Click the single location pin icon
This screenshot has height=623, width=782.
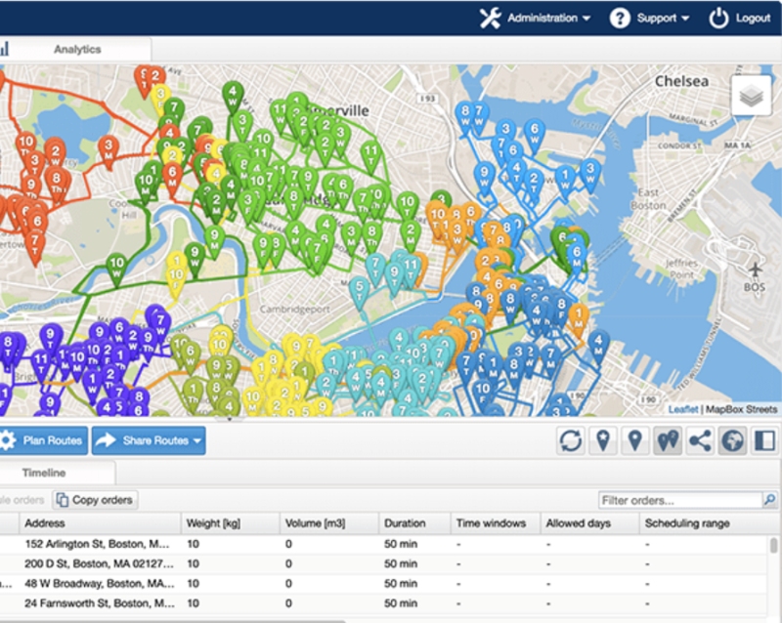tap(634, 440)
